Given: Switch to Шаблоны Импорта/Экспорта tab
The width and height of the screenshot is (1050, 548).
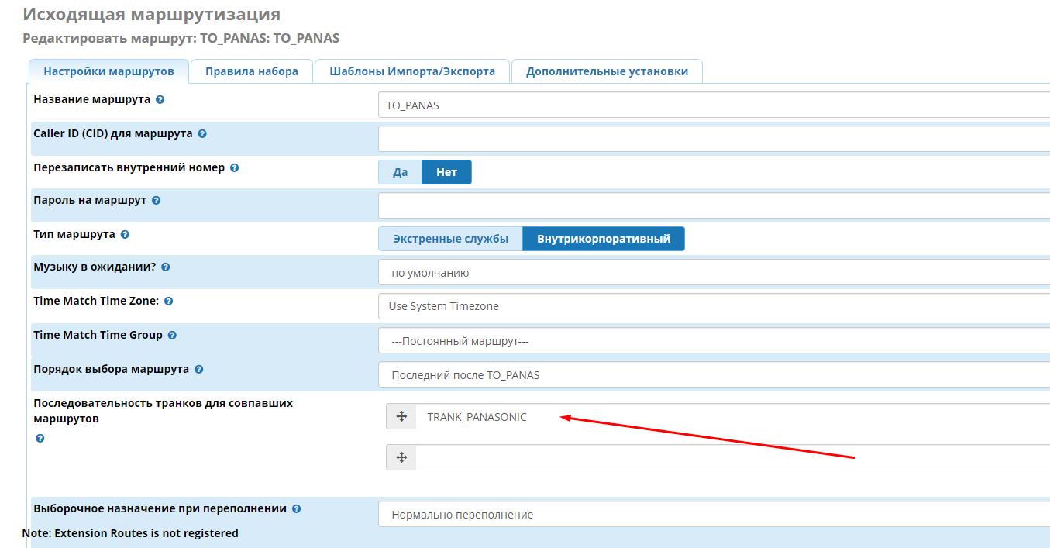Looking at the screenshot, I should 411,71.
